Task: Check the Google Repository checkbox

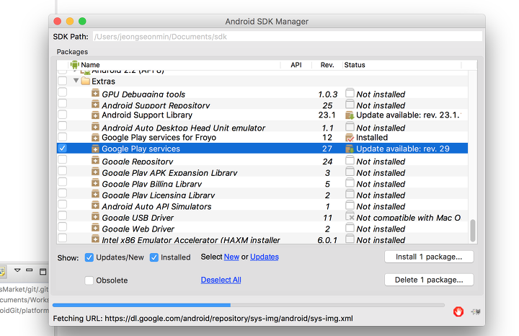Action: point(62,159)
